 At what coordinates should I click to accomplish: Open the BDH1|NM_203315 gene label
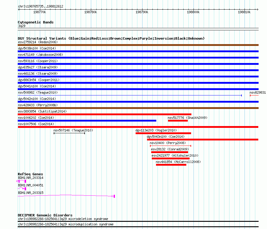[x=31, y=193]
